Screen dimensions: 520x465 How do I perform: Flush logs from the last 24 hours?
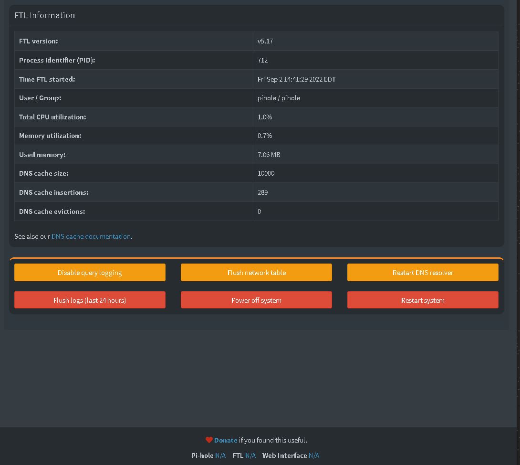point(90,300)
